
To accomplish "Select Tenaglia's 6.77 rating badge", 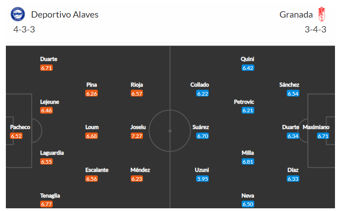I will (x=46, y=204).
